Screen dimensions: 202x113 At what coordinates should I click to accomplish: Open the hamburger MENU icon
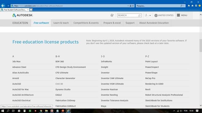coord(178,15)
